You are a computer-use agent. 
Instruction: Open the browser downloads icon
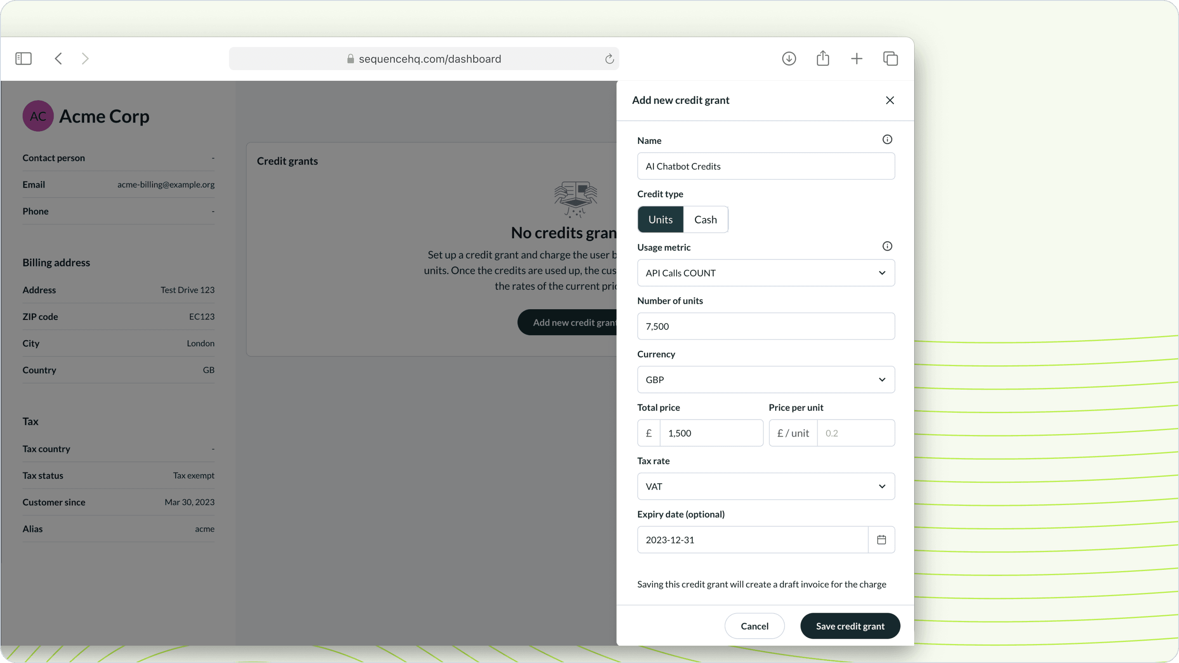(x=789, y=59)
